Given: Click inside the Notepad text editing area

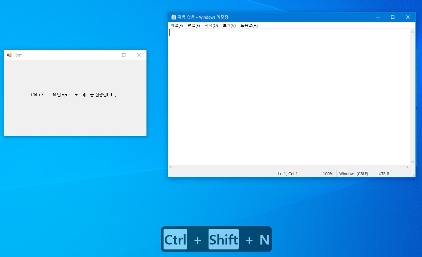Looking at the screenshot, I should click(289, 97).
